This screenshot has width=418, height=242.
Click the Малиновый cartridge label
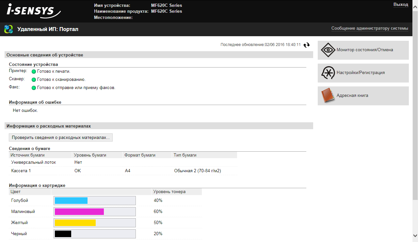[23, 212]
